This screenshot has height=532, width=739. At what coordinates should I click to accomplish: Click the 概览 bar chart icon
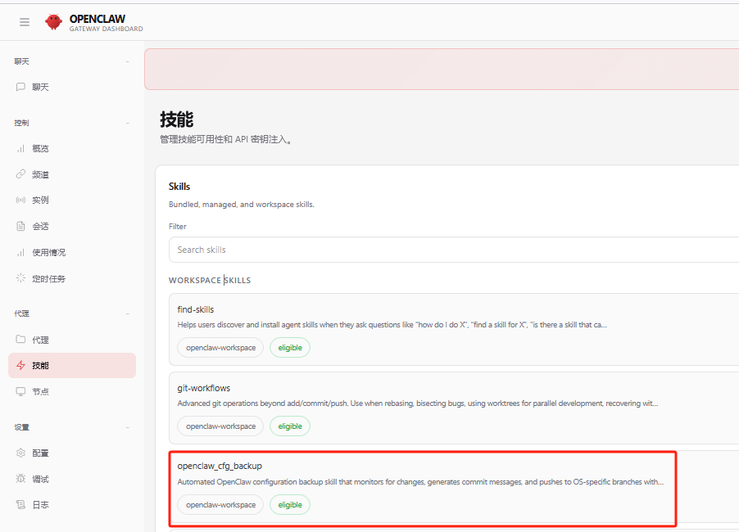pos(21,148)
